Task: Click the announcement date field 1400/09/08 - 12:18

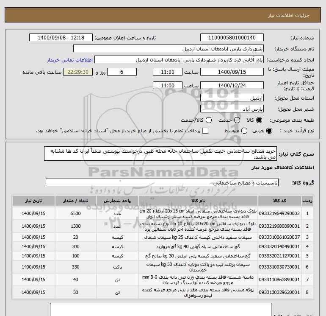Action: (61, 37)
